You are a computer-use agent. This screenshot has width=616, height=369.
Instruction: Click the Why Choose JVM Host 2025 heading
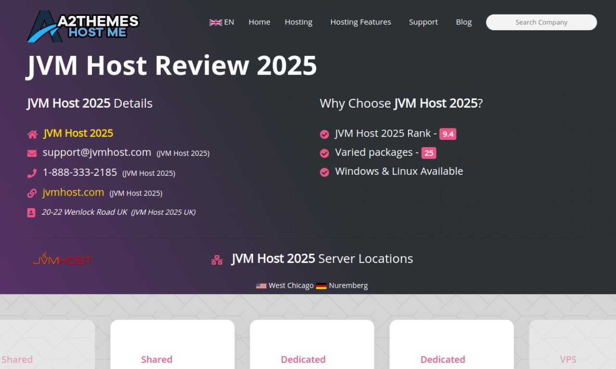pyautogui.click(x=401, y=103)
